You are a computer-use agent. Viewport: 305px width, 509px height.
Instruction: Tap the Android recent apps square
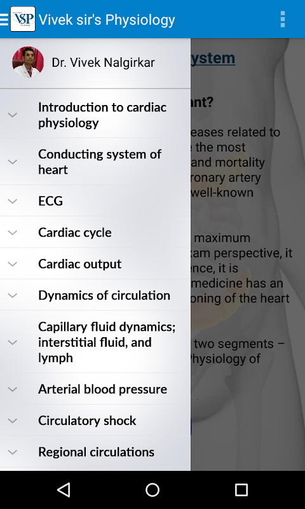[x=241, y=489]
